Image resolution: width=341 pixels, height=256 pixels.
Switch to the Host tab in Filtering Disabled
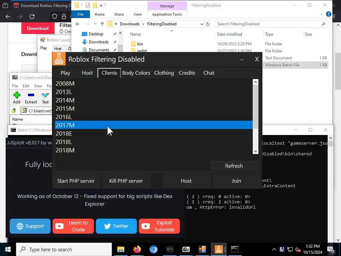87,73
